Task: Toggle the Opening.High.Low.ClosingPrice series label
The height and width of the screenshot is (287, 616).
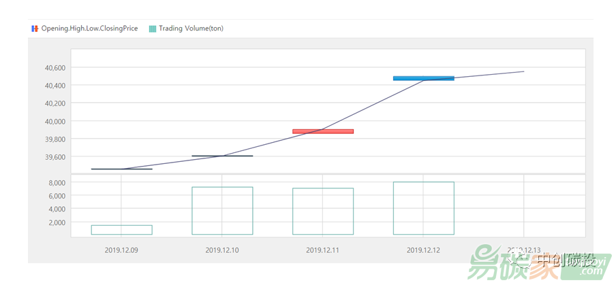Action: pyautogui.click(x=89, y=29)
